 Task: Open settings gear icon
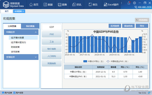pyautogui.click(x=134, y=3)
